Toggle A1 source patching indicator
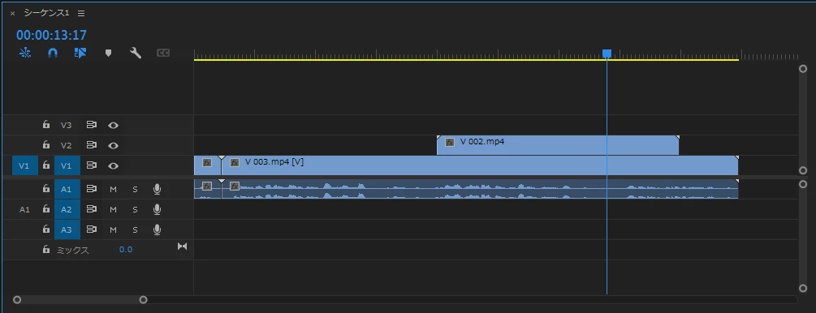816x313 pixels. (x=24, y=209)
